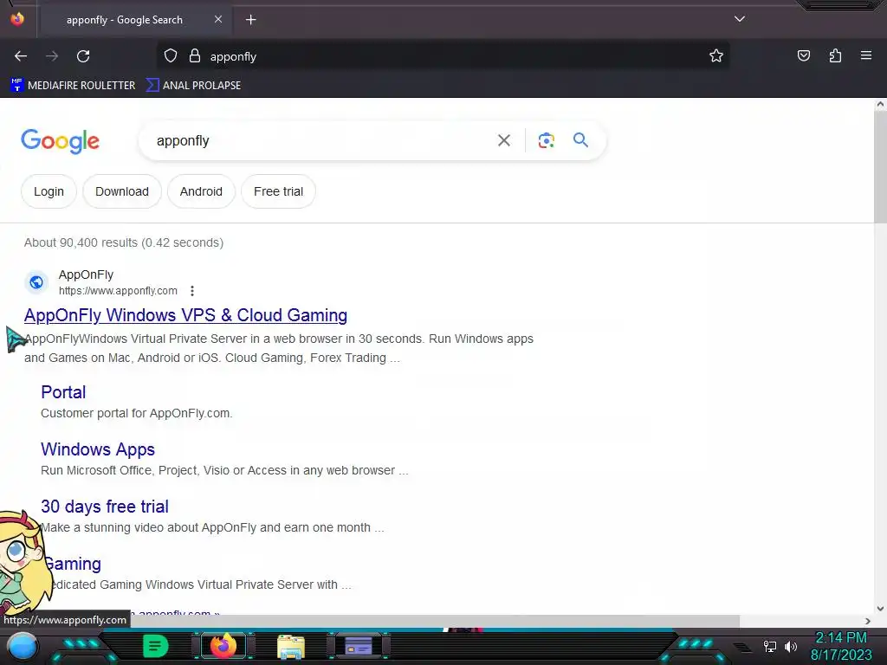The height and width of the screenshot is (665, 887).
Task: Open network status tray icon
Action: click(x=770, y=646)
